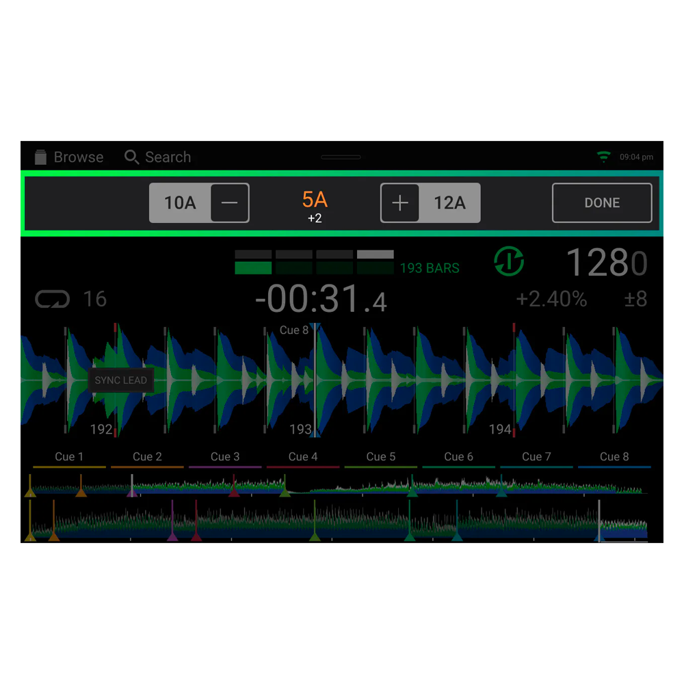Image resolution: width=684 pixels, height=684 pixels.
Task: Click the minus key shift button
Action: (229, 203)
